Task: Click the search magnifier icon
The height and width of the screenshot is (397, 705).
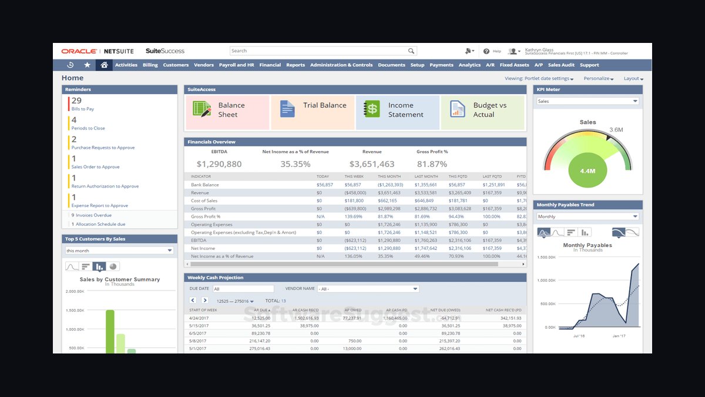Action: [411, 51]
